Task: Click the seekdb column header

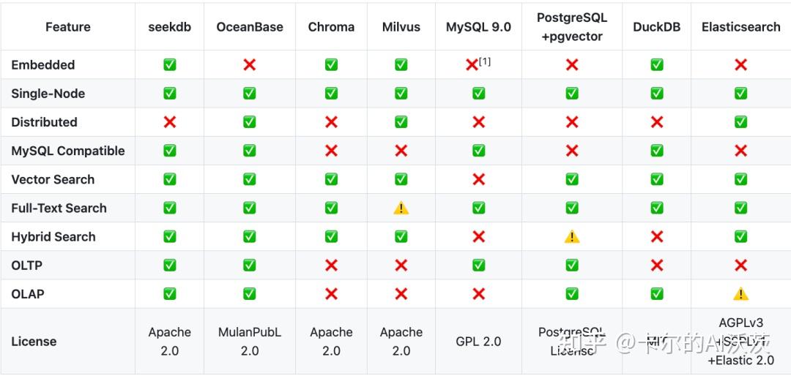Action: tap(170, 27)
